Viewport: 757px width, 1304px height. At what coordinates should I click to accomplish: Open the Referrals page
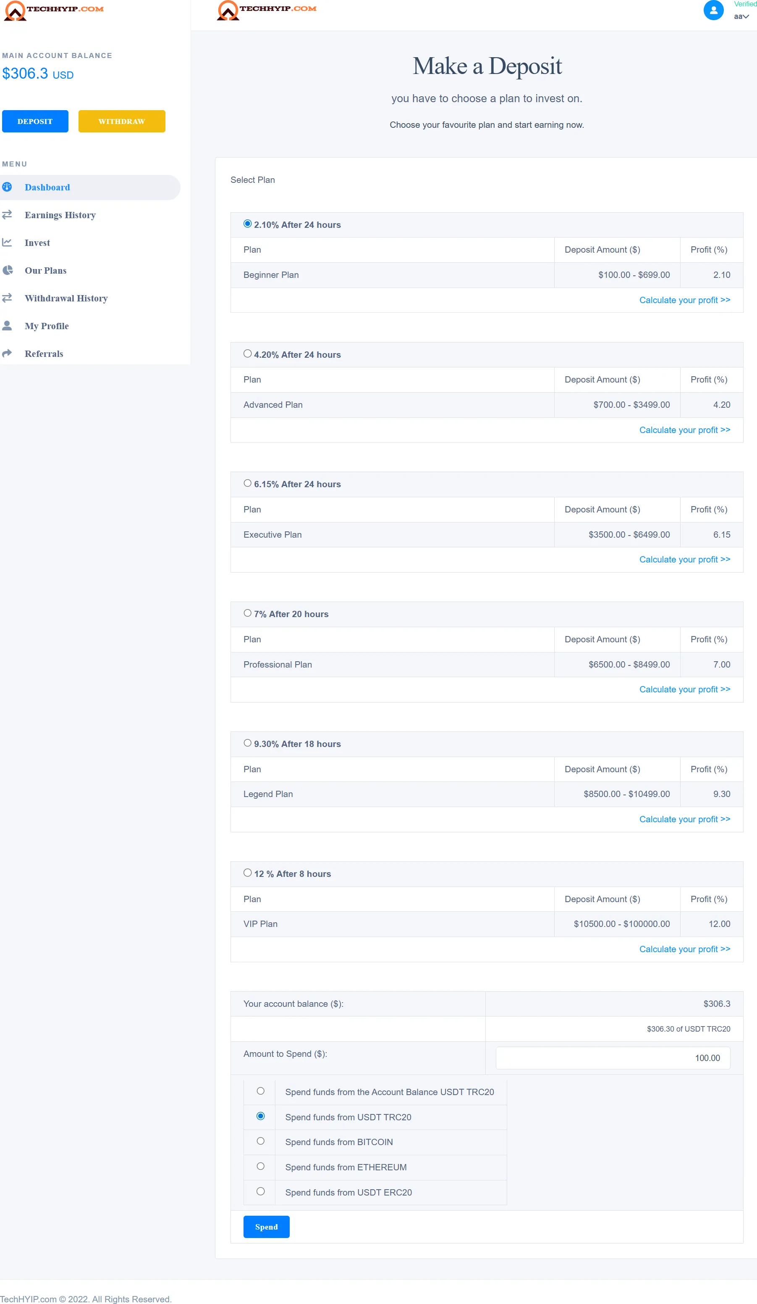[x=44, y=354]
